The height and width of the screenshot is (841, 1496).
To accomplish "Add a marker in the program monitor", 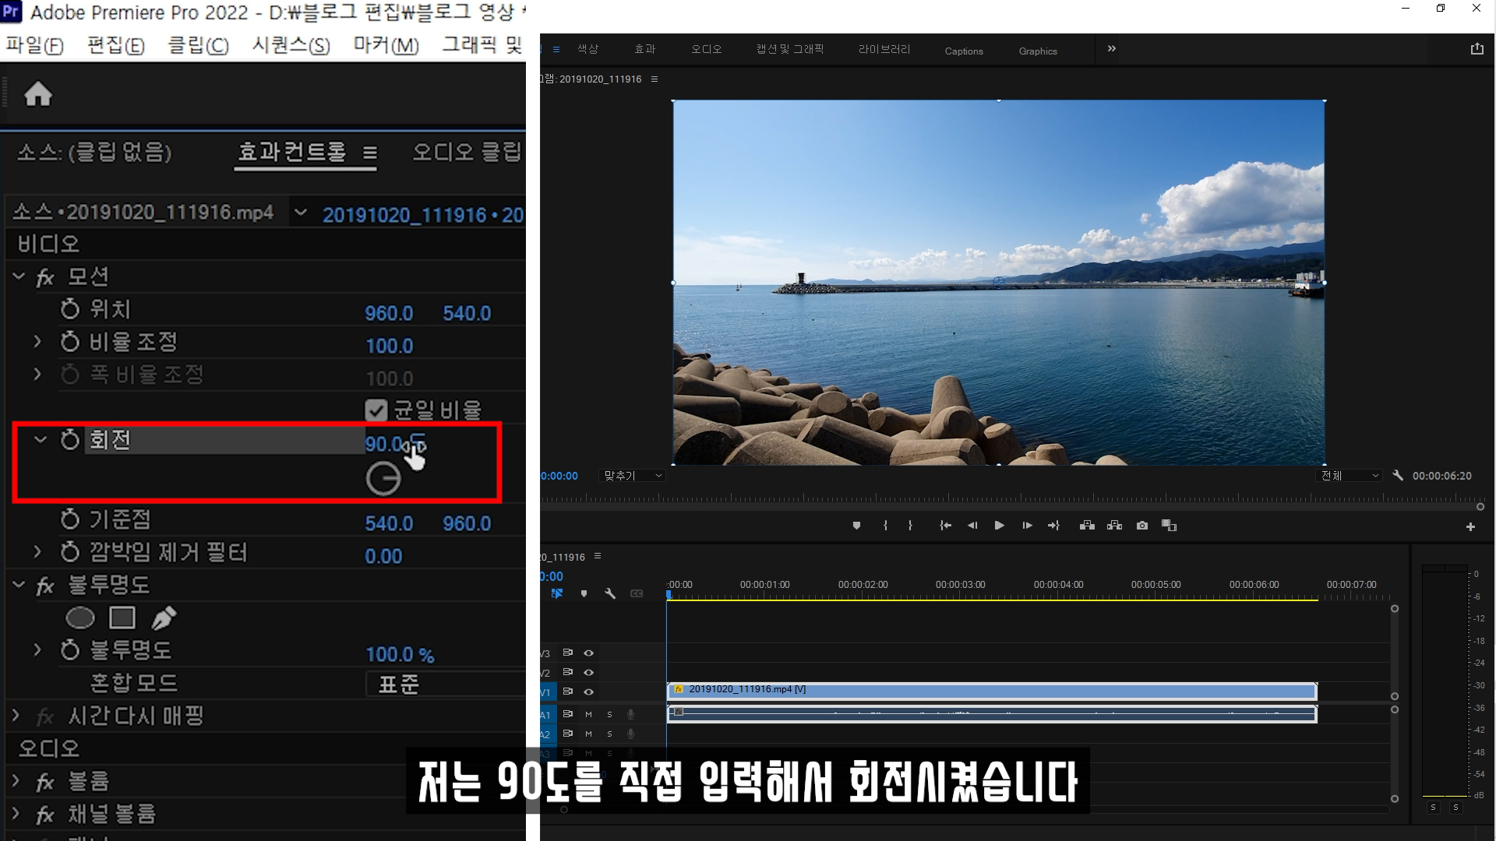I will pos(856,526).
